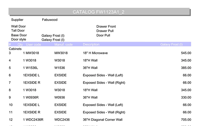Viewport: 202px width, 126px height.
Task: Click the Cabinets section label
Action: 15,49
